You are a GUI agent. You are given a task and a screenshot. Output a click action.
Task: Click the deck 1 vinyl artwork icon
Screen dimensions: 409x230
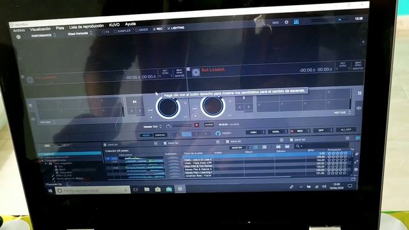click(30, 80)
